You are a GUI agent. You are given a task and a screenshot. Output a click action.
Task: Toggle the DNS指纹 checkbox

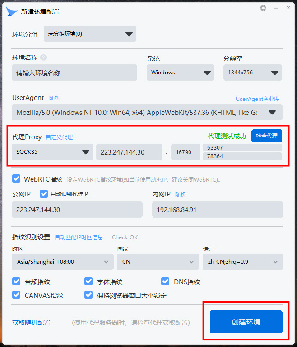tap(165, 281)
